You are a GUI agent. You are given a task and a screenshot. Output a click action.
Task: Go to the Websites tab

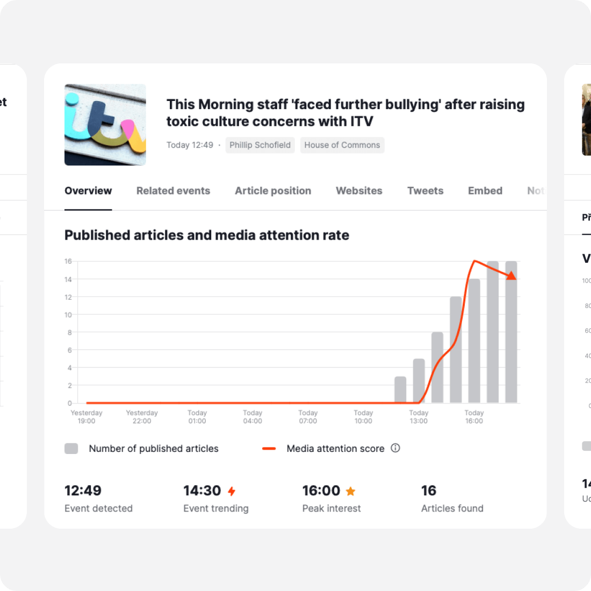[x=359, y=191]
